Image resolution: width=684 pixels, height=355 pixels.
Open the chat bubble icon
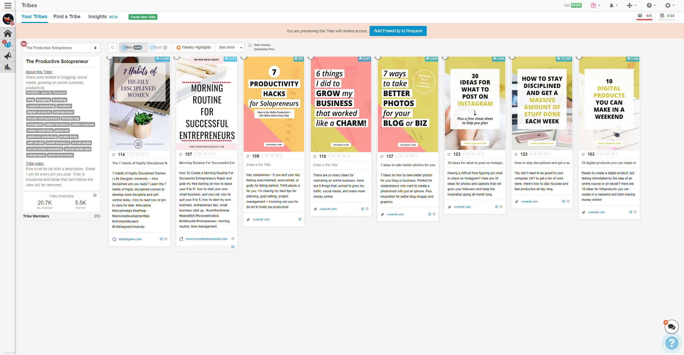[671, 327]
